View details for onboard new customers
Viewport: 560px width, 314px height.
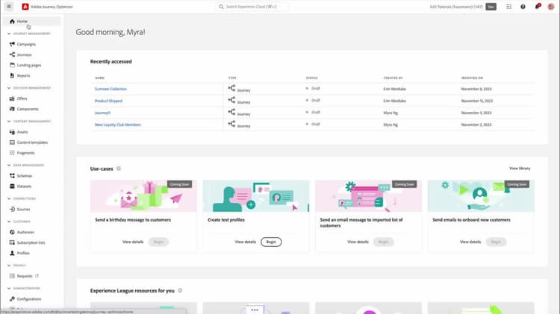coord(470,242)
